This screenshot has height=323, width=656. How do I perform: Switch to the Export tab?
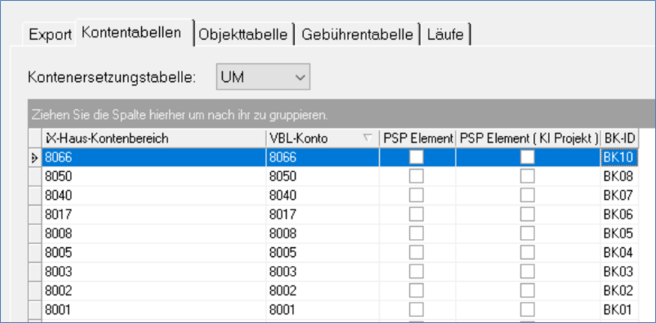(x=50, y=34)
